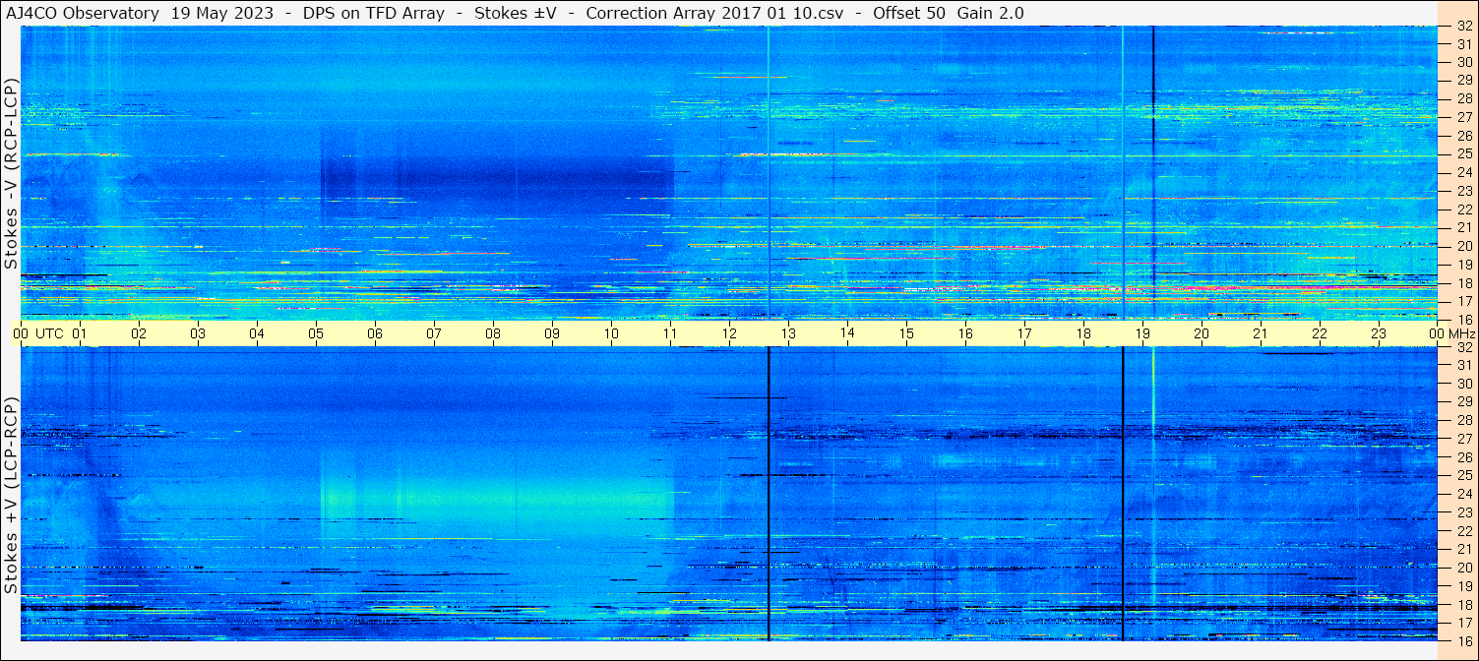The height and width of the screenshot is (661, 1479).
Task: Select hour 19 on time axis
Action: [x=1142, y=333]
